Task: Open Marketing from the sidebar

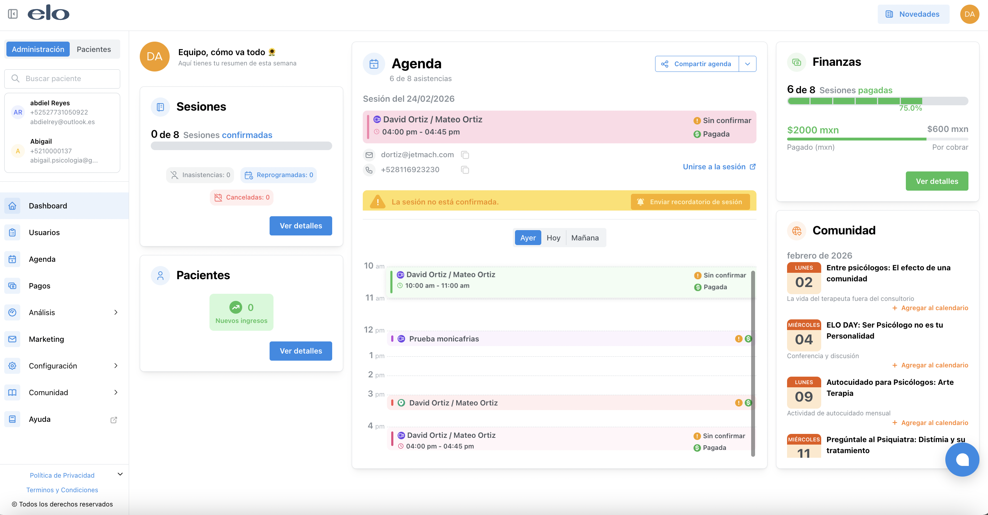Action: 46,339
